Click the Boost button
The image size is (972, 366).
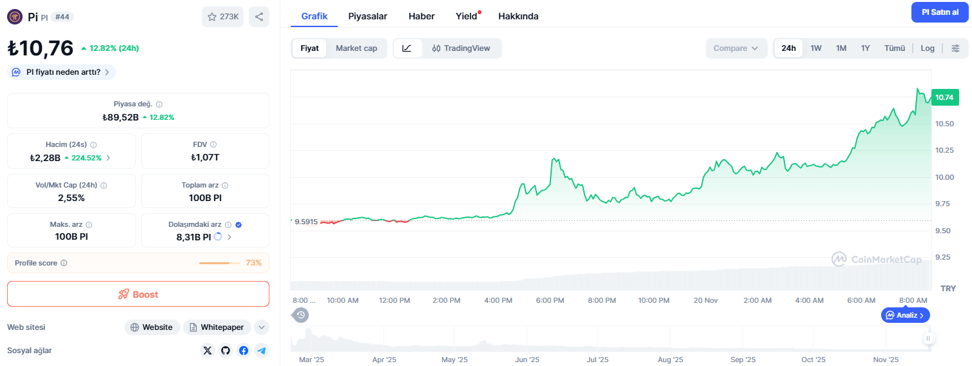[x=138, y=294]
